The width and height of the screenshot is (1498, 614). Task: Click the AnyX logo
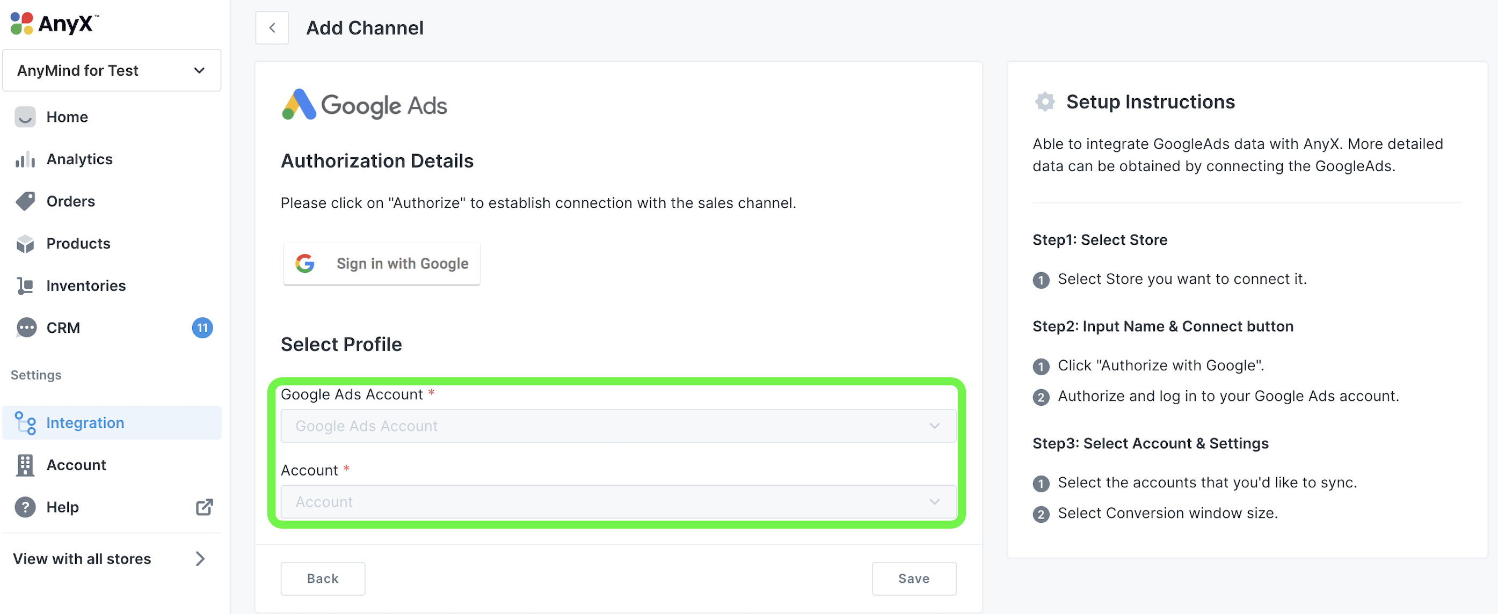[54, 24]
